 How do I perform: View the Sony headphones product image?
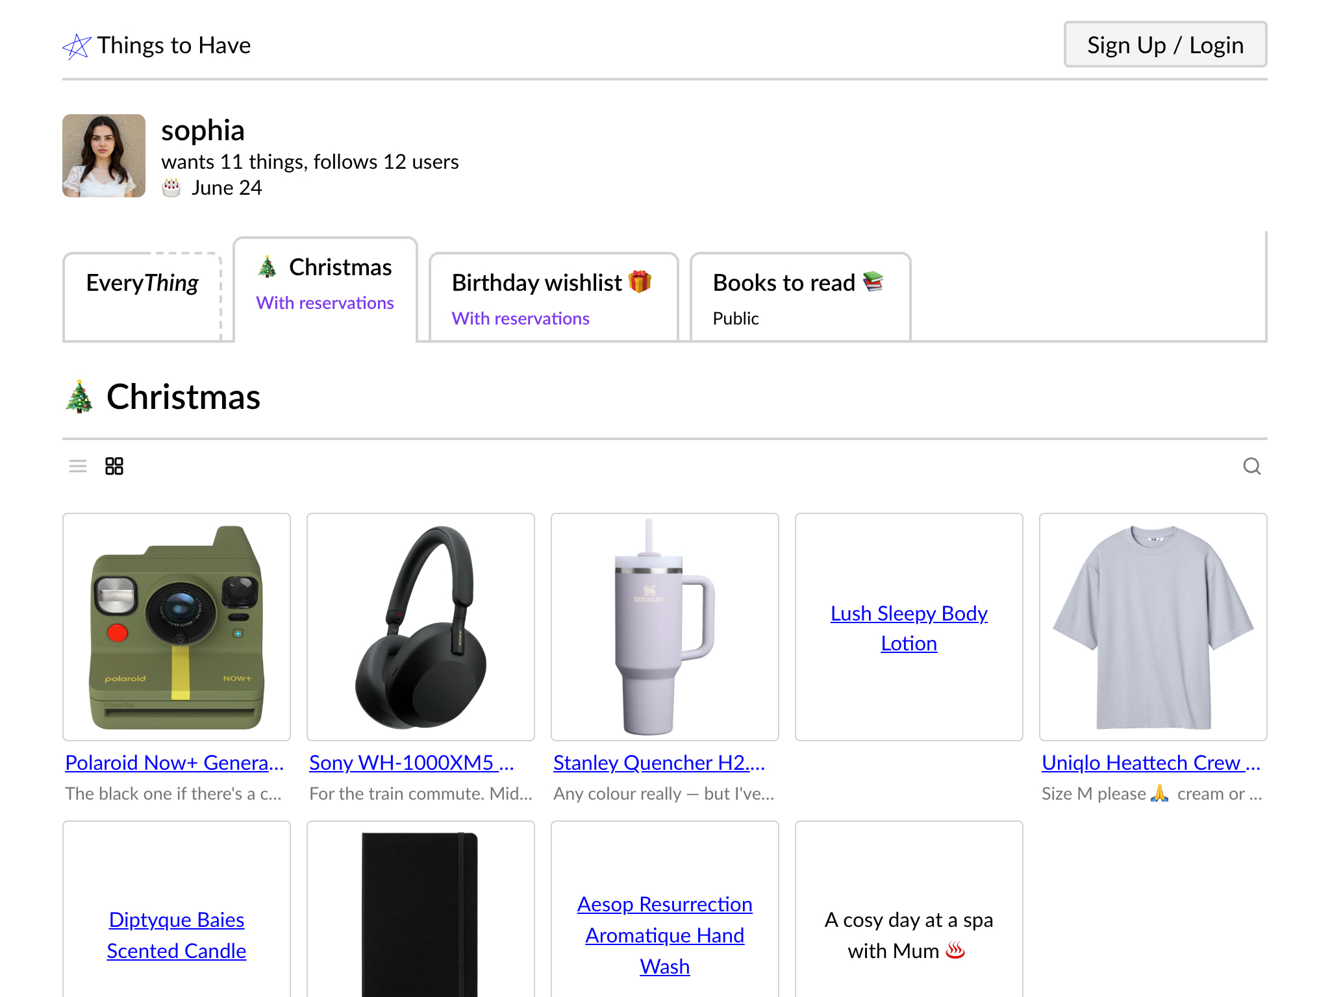pyautogui.click(x=421, y=627)
